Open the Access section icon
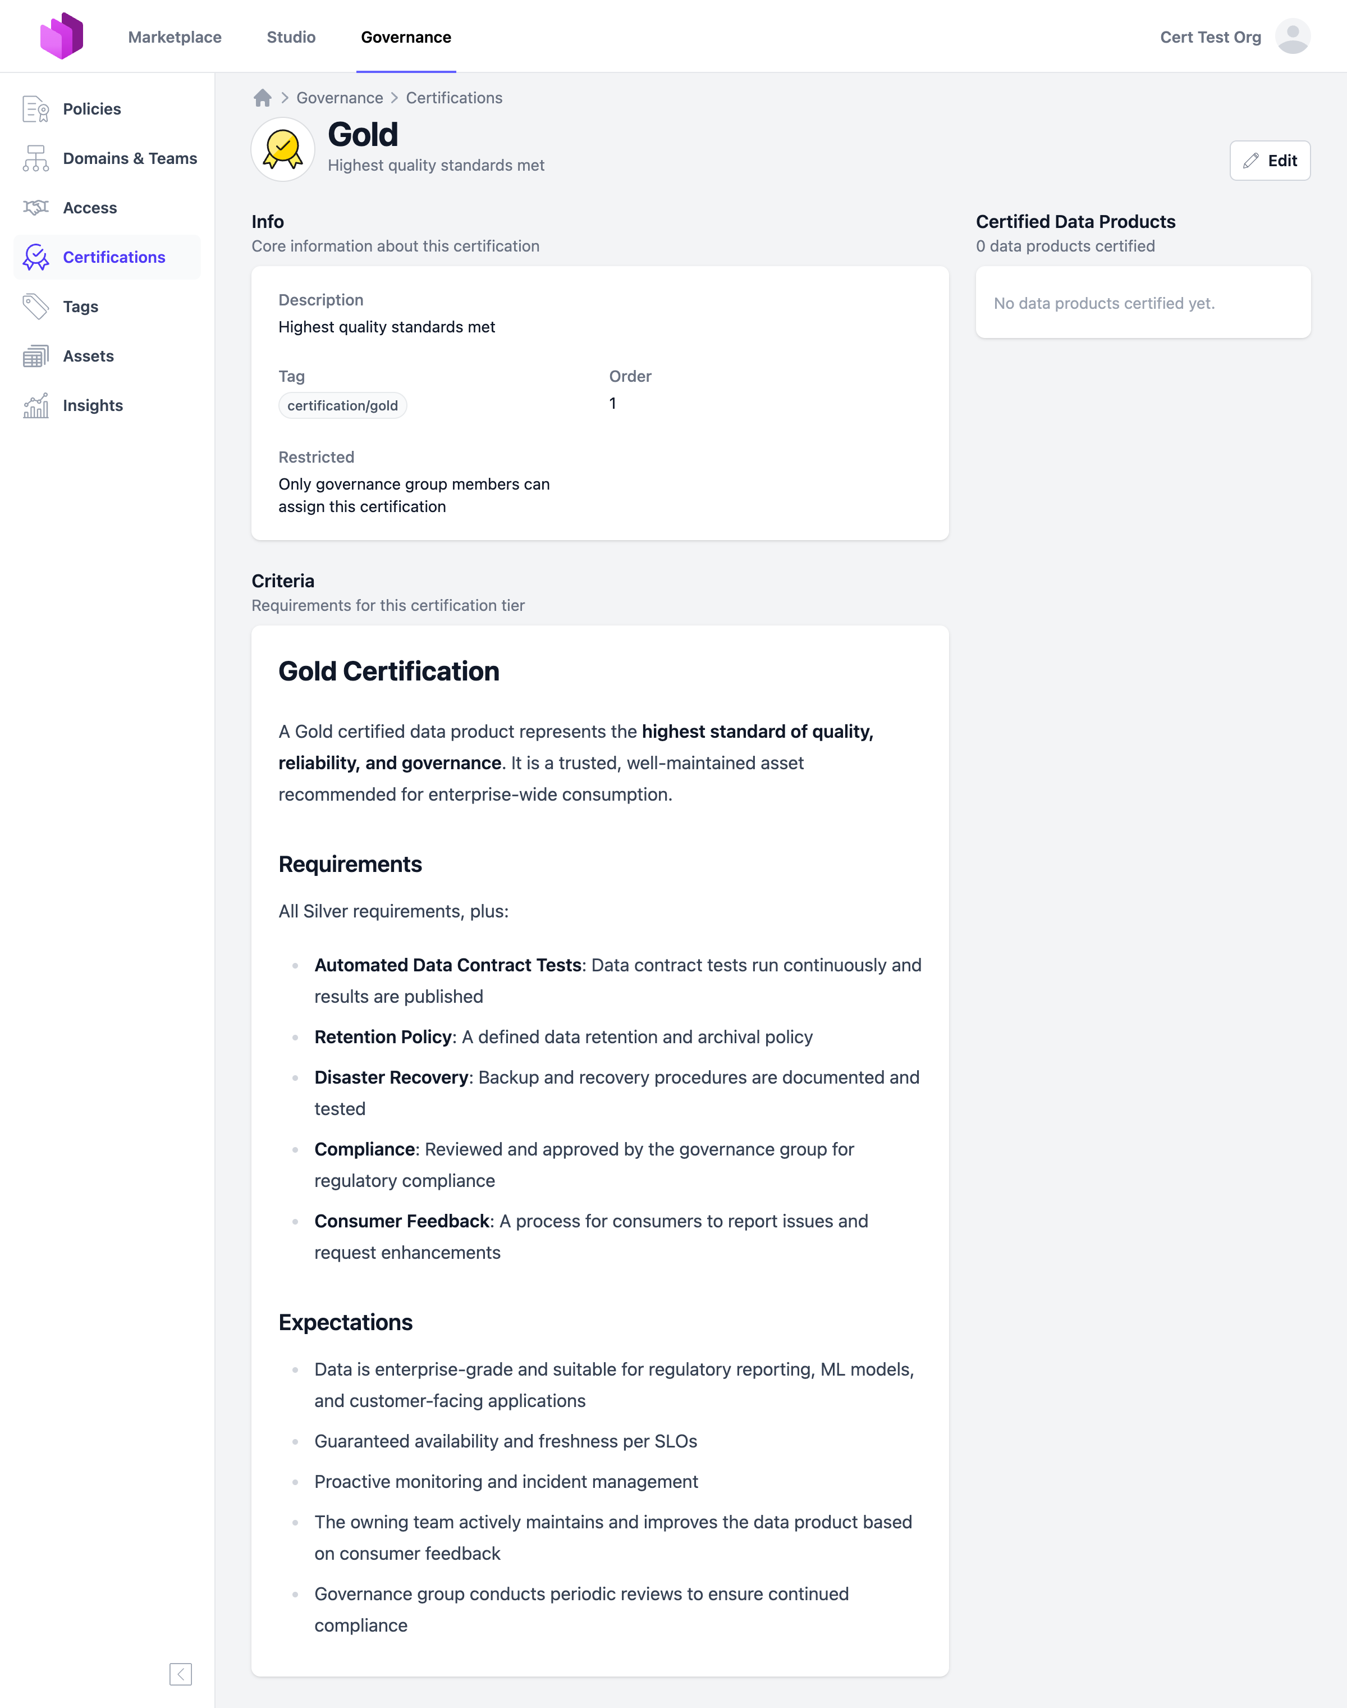Viewport: 1347px width, 1708px height. pos(35,208)
